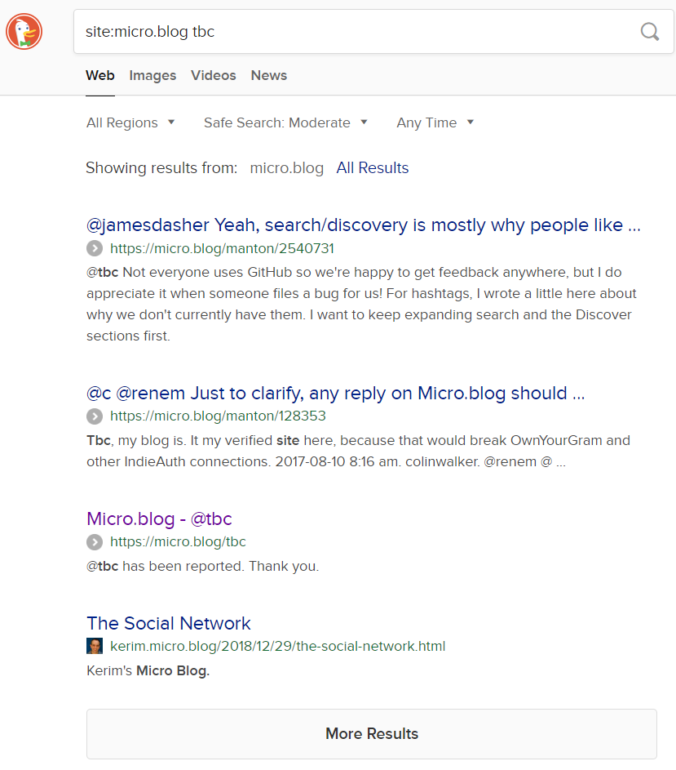Open the Micro.blog - @tbc result
This screenshot has width=676, height=770.
pos(159,519)
